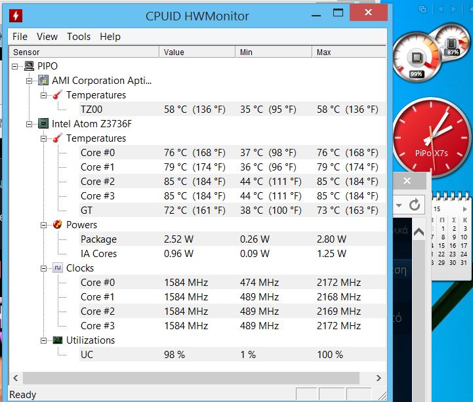Select the Package power row
The width and height of the screenshot is (473, 402).
click(x=232, y=239)
